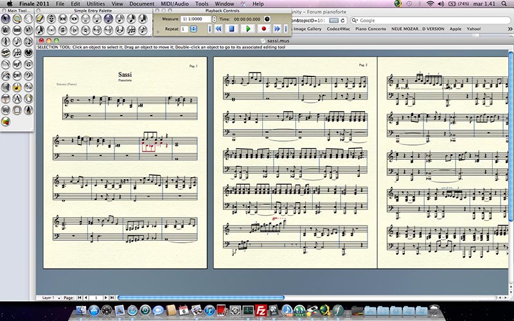Open the Window menu
Image resolution: width=514 pixels, height=321 pixels.
click(224, 4)
